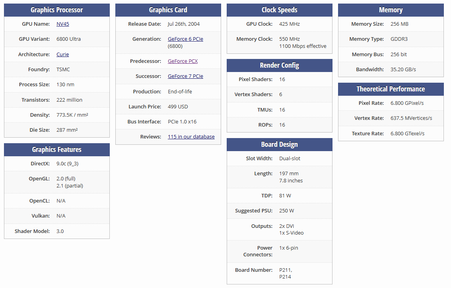Select the 'PCIe 1.0 x16' bus interface value
The width and height of the screenshot is (451, 288).
182,122
